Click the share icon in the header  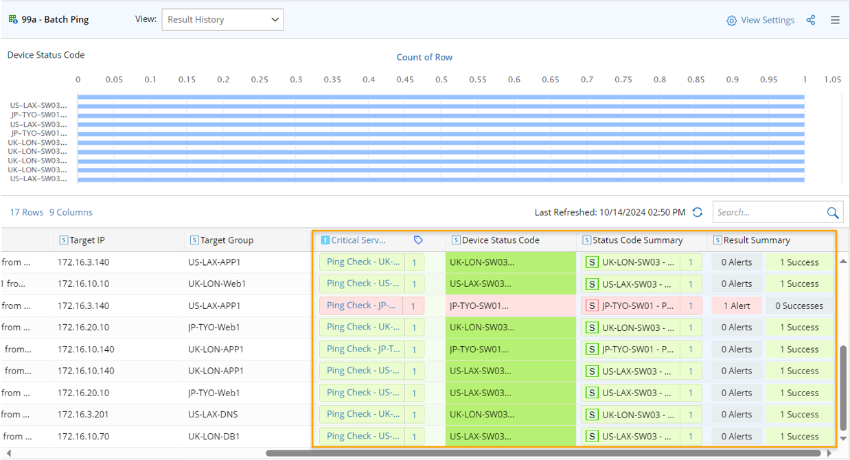click(811, 20)
